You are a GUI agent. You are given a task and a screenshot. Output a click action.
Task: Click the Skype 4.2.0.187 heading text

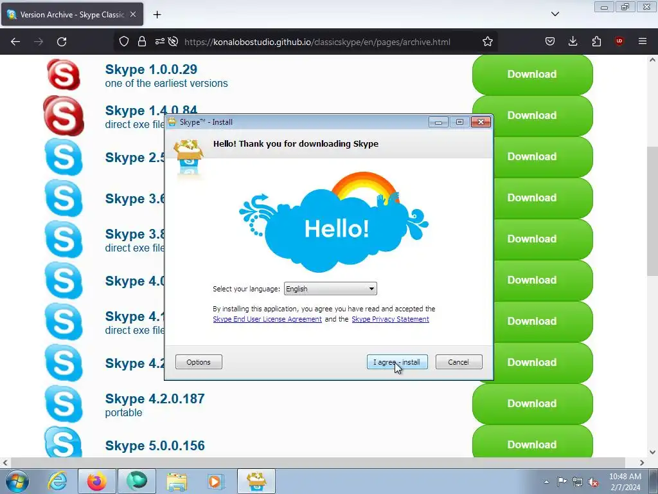tap(155, 399)
